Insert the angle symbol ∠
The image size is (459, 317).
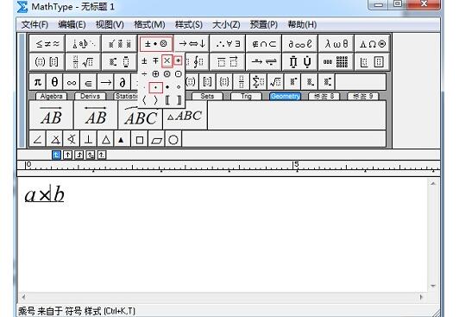tap(37, 139)
